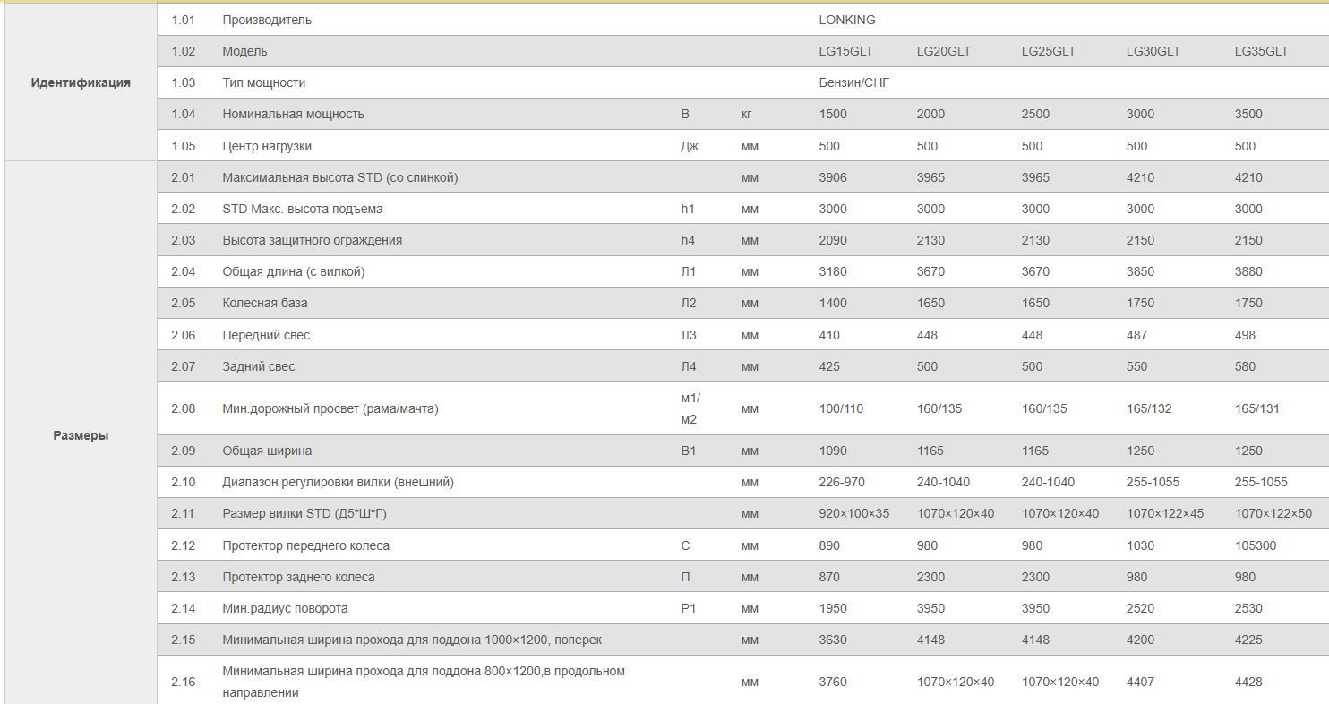Click Размер вилки STD label
1329x704 pixels.
pos(304,513)
